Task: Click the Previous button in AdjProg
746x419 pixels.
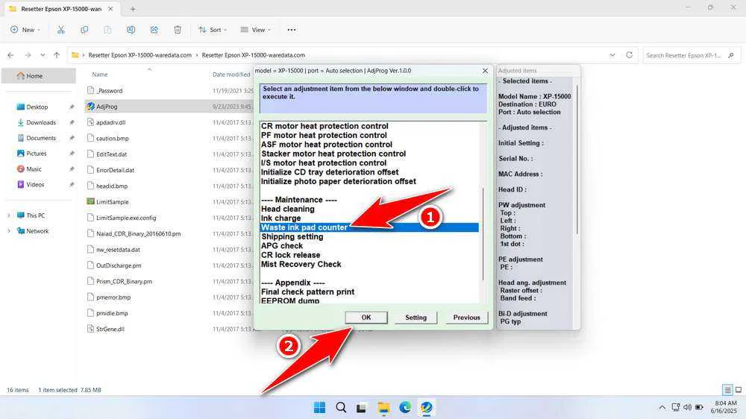Action: point(466,318)
